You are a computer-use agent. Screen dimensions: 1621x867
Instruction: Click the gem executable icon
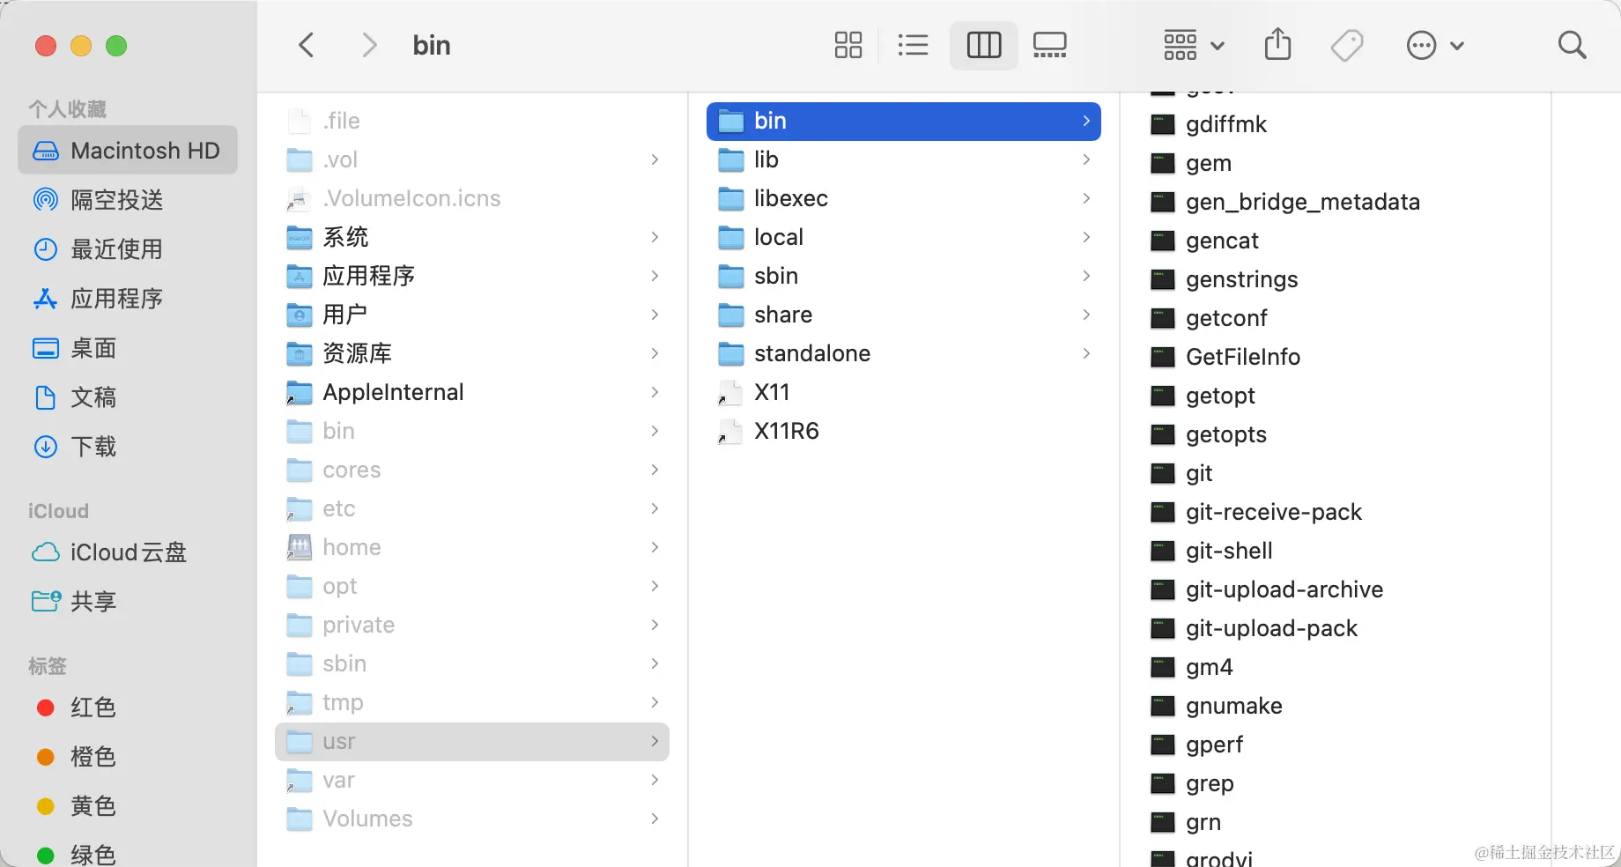click(1163, 163)
